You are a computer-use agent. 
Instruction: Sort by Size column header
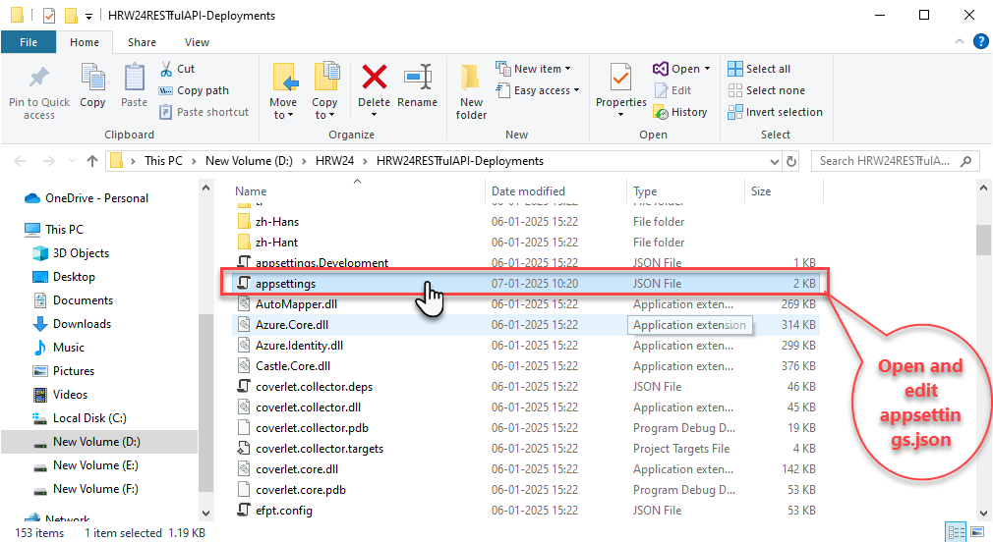[761, 191]
